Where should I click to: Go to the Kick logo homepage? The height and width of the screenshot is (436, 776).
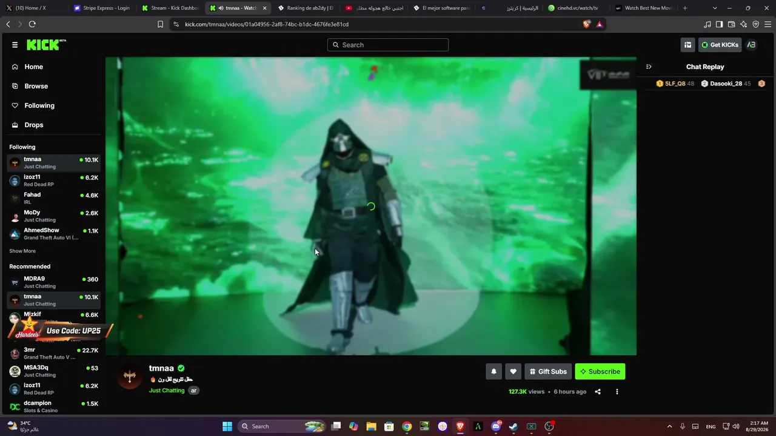click(46, 45)
